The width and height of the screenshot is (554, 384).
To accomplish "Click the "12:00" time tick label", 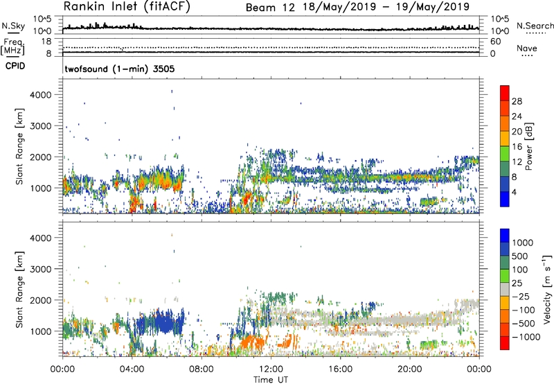I will point(271,369).
